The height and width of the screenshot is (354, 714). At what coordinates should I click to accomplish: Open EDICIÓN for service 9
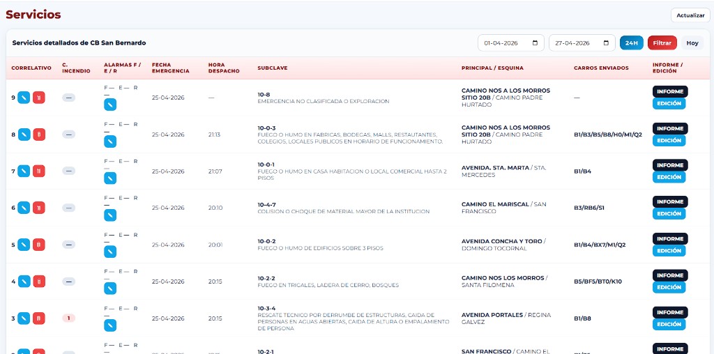669,103
